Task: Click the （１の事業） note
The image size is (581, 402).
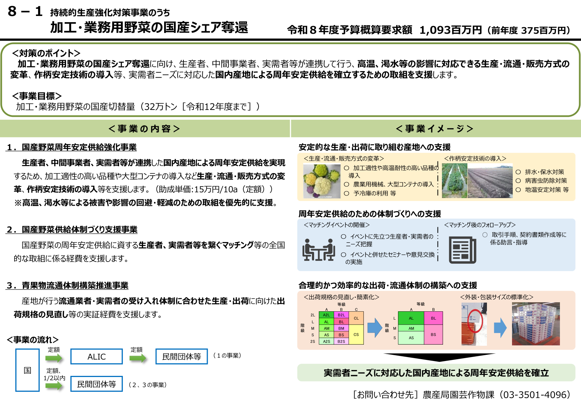Action: 227,356
